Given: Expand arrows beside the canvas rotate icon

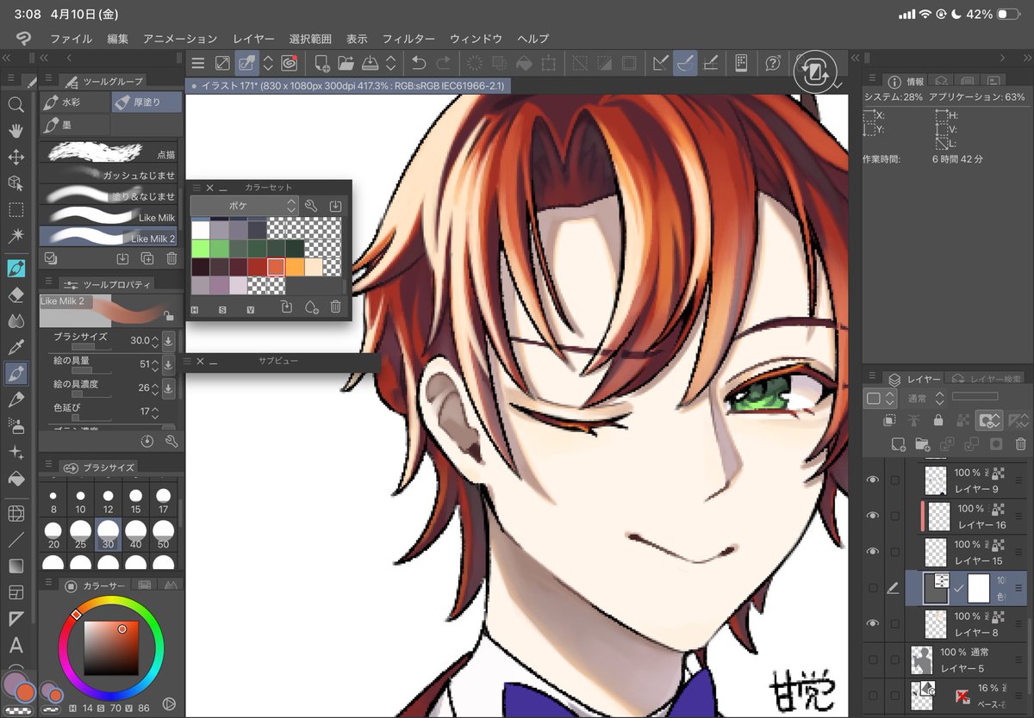Looking at the screenshot, I should (x=268, y=63).
